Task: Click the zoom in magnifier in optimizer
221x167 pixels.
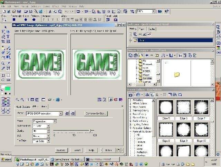Action: point(17,100)
